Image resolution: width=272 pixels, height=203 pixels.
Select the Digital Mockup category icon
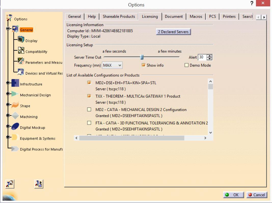point(15,126)
